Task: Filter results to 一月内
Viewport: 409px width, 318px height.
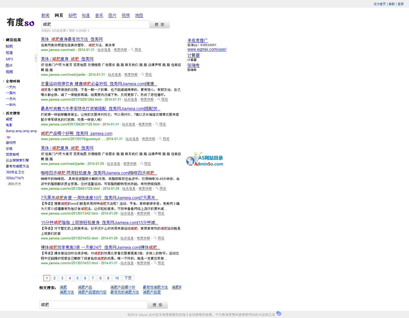Action: tap(11, 99)
